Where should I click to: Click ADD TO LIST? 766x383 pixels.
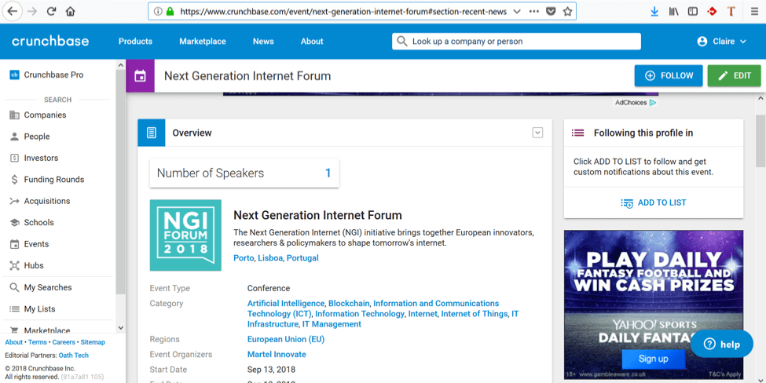[x=654, y=202]
